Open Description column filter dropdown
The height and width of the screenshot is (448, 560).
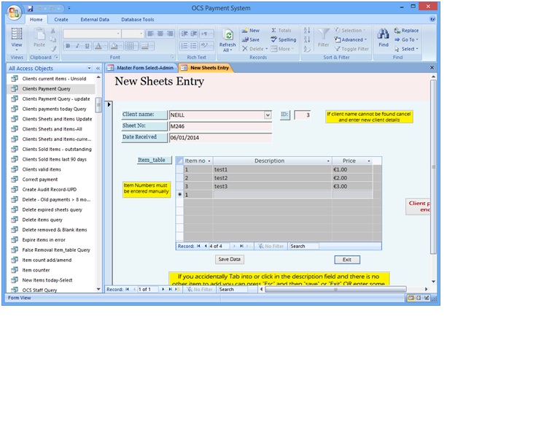point(328,161)
